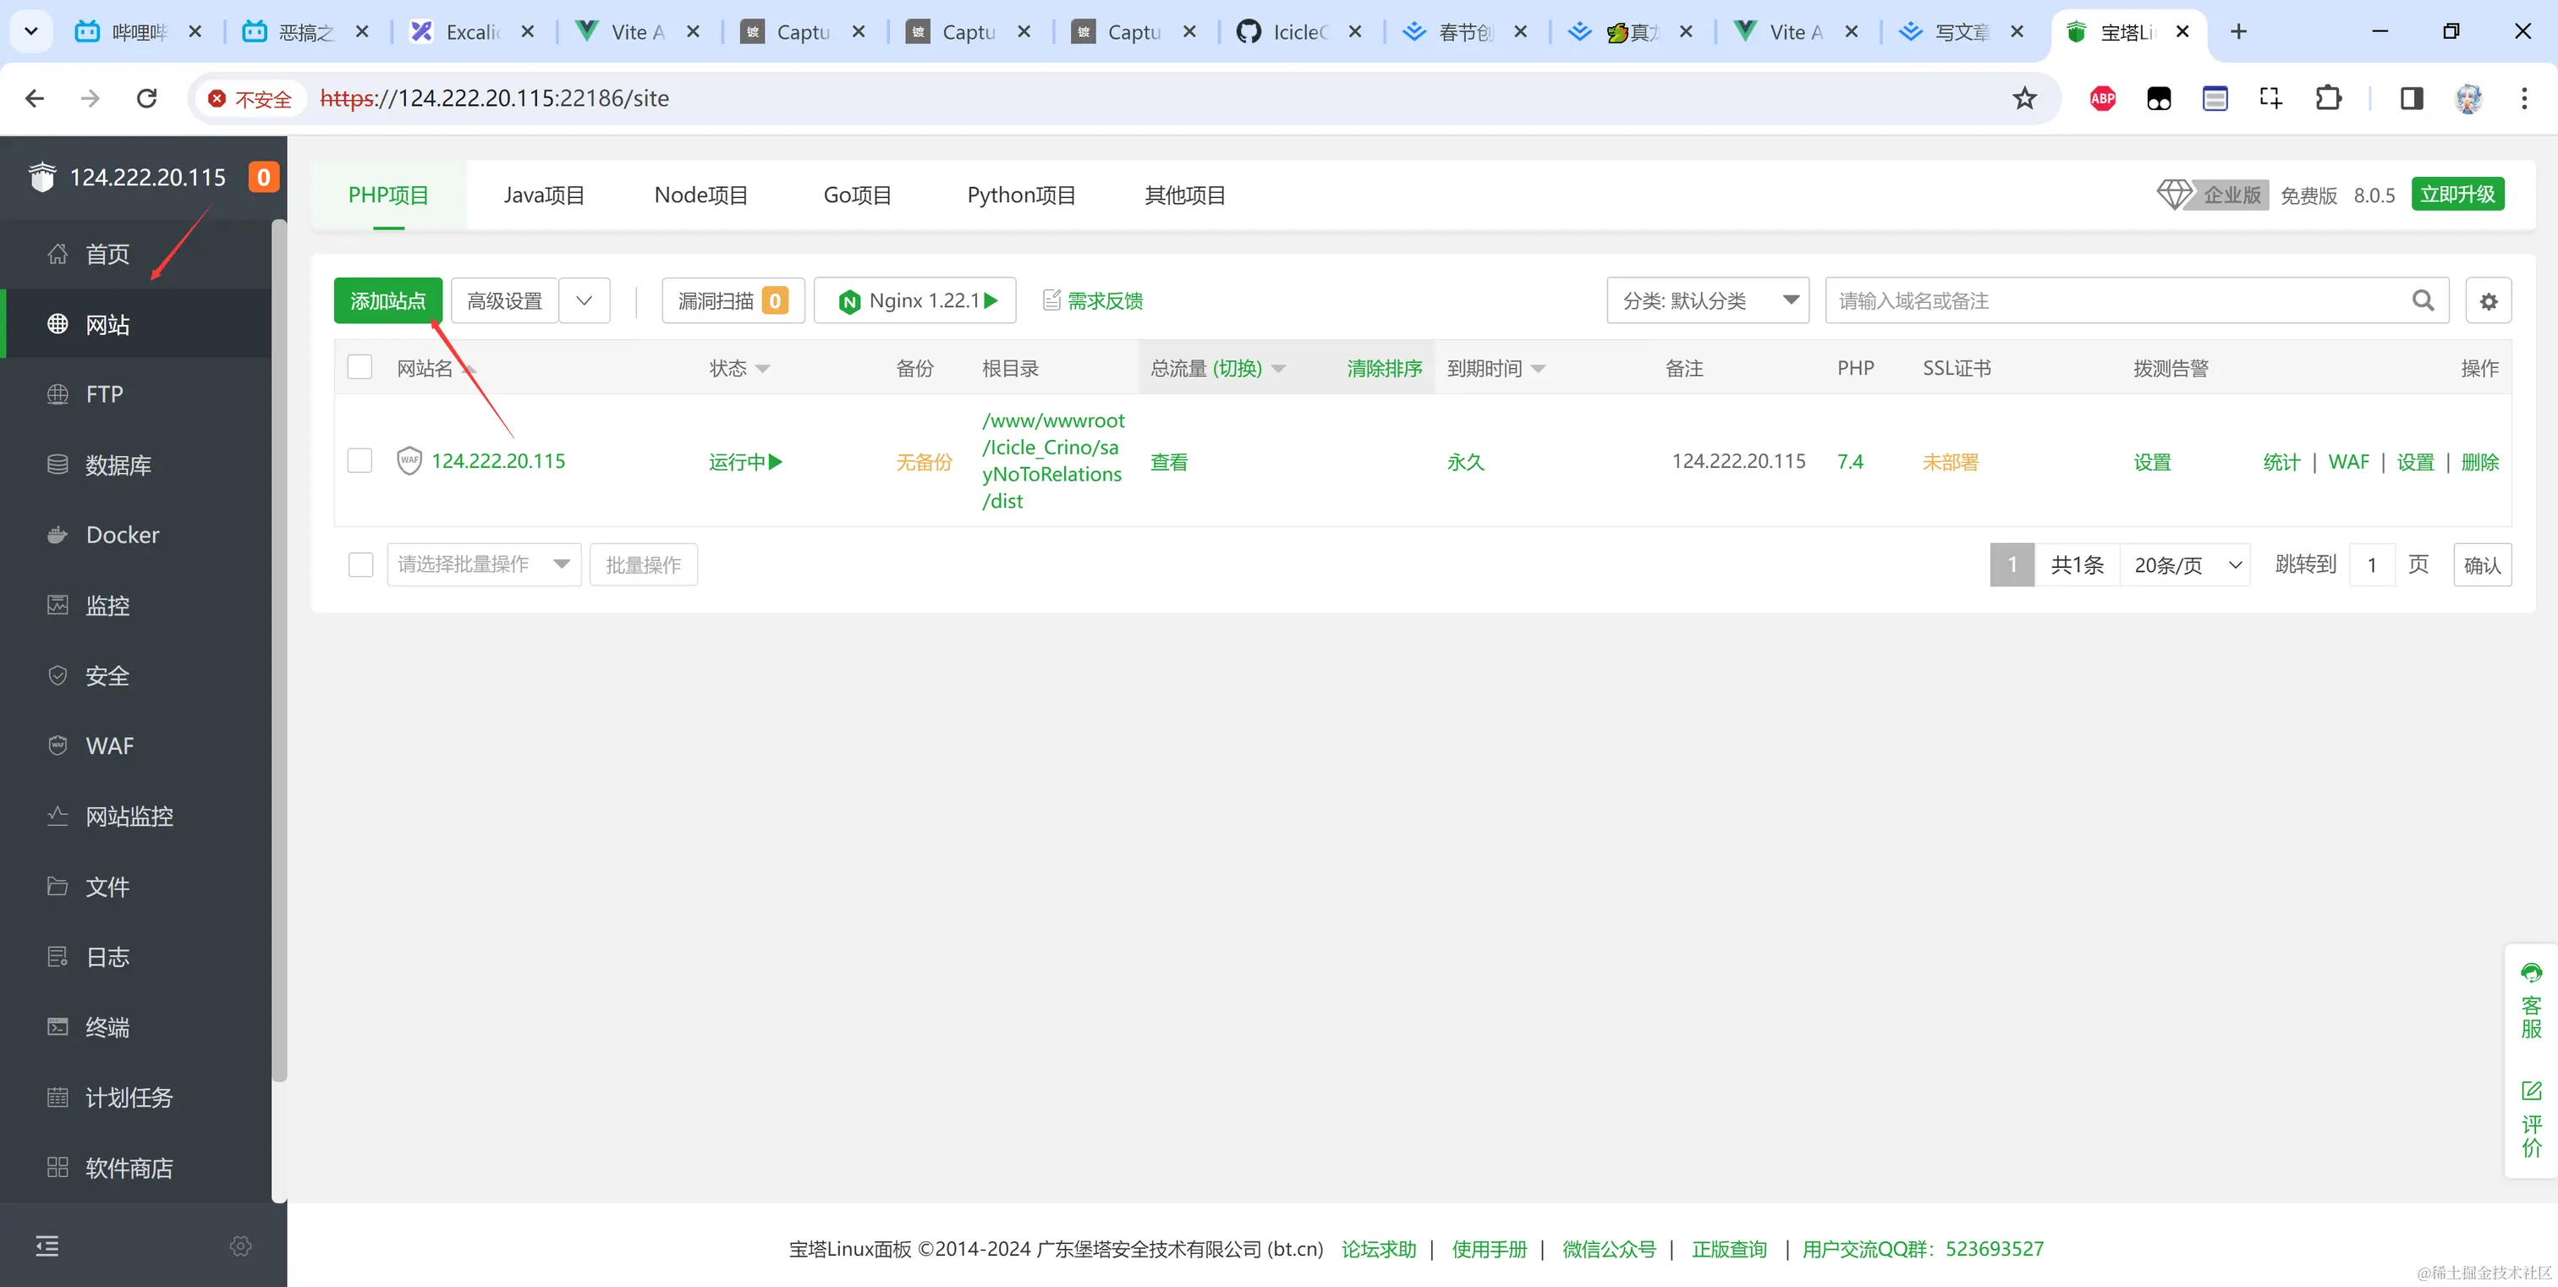Open the browser extensions puzzle icon

[x=2328, y=98]
